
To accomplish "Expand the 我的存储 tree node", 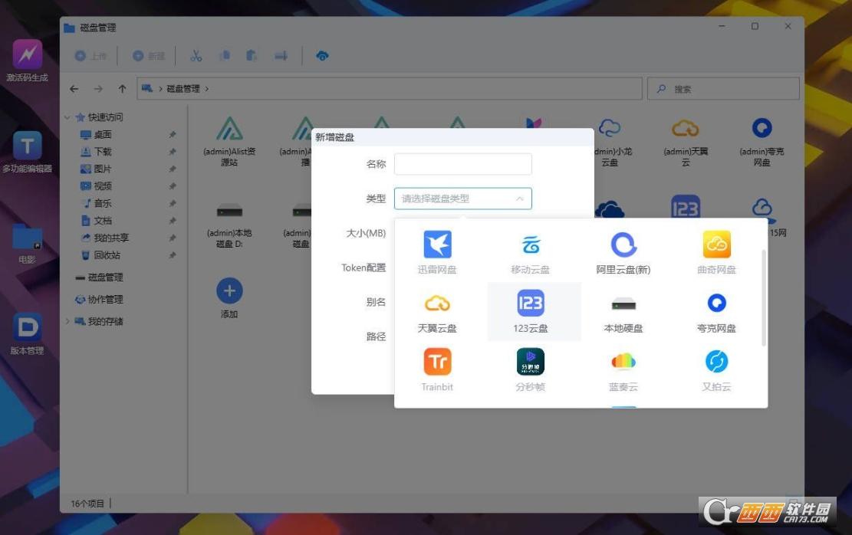I will pos(67,322).
